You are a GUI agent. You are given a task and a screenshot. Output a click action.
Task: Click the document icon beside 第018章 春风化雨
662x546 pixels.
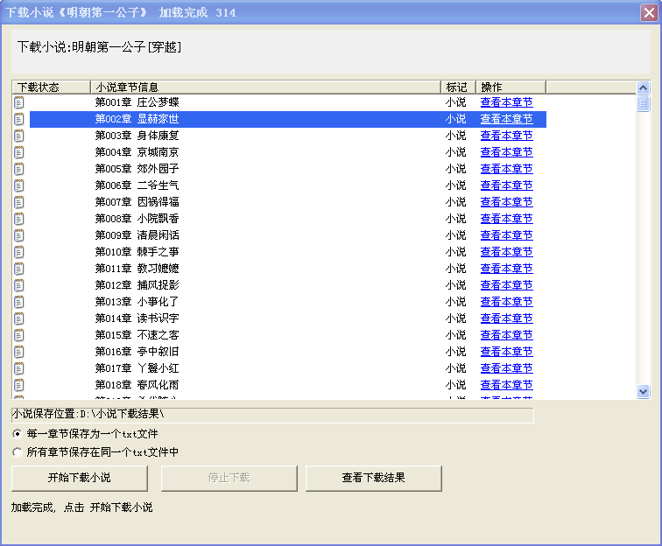pos(19,385)
